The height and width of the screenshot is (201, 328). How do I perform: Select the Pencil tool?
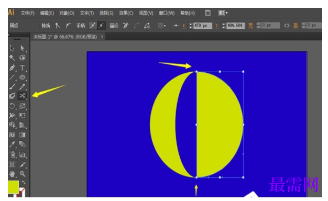[x=22, y=86]
